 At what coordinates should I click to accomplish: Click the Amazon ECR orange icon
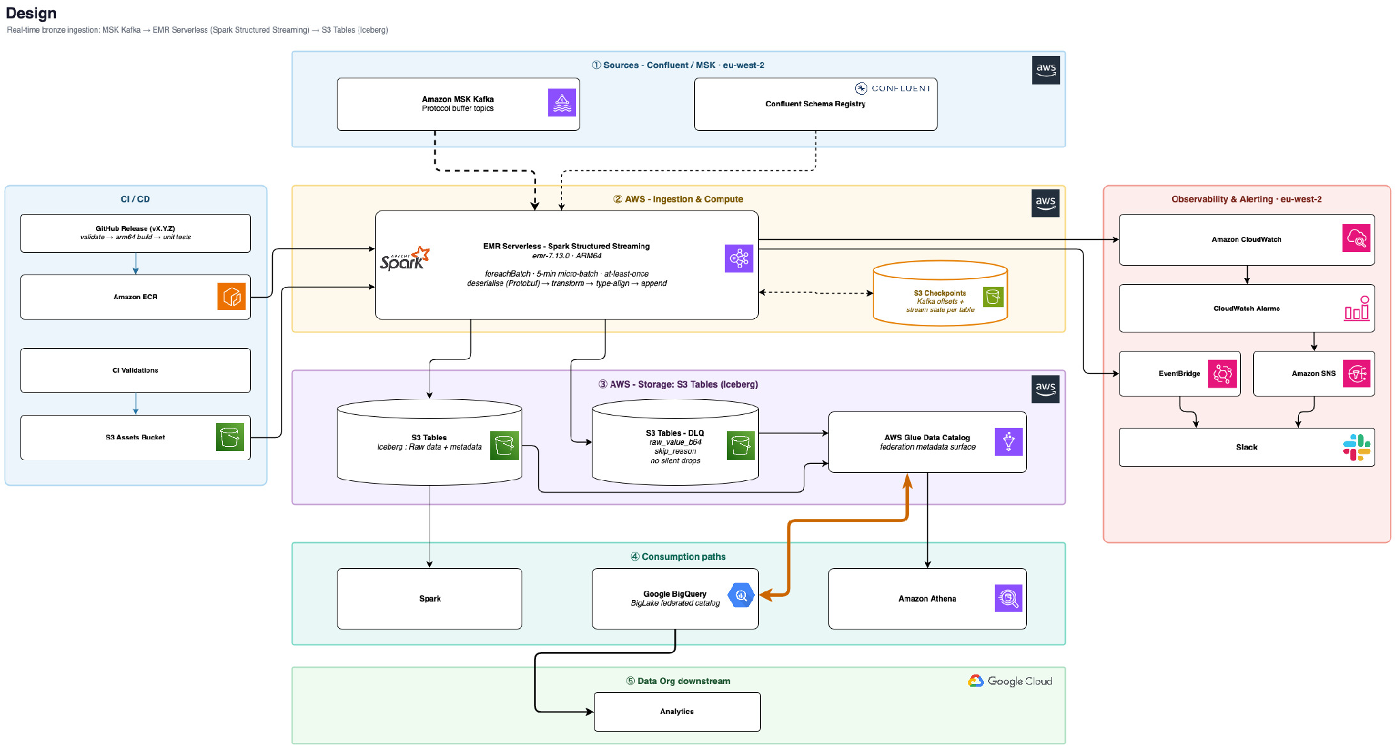(232, 296)
